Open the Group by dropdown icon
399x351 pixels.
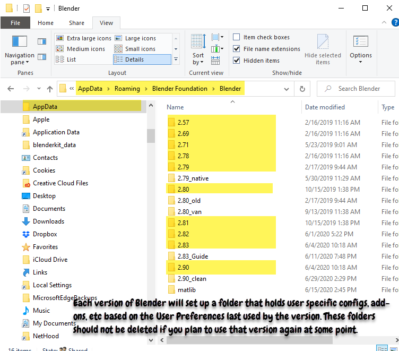point(218,37)
